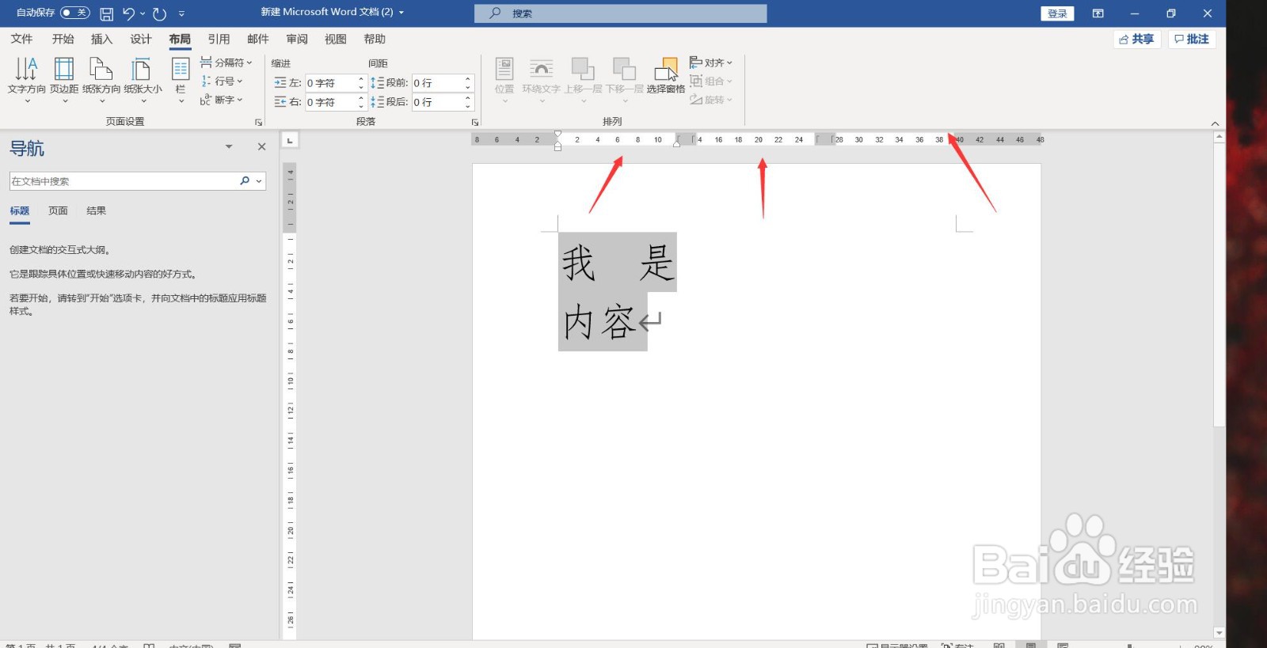Toggle the AutoSave (自动保存) switch
The height and width of the screenshot is (648, 1267).
pos(75,13)
